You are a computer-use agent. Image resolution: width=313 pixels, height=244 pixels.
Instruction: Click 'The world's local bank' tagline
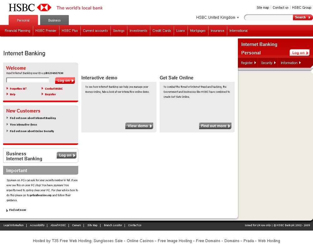[x=80, y=8]
